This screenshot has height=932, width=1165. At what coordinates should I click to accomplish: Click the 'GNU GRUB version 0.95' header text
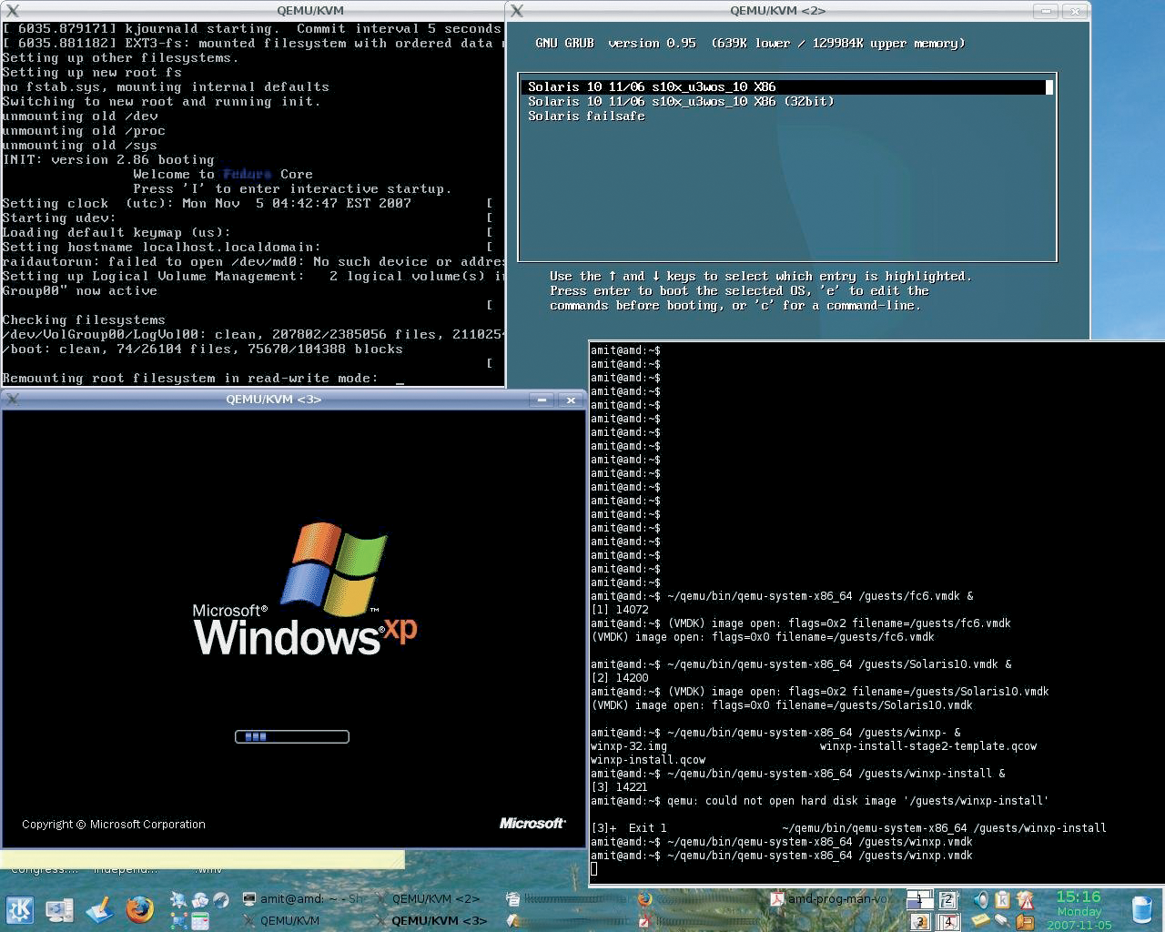pos(615,44)
